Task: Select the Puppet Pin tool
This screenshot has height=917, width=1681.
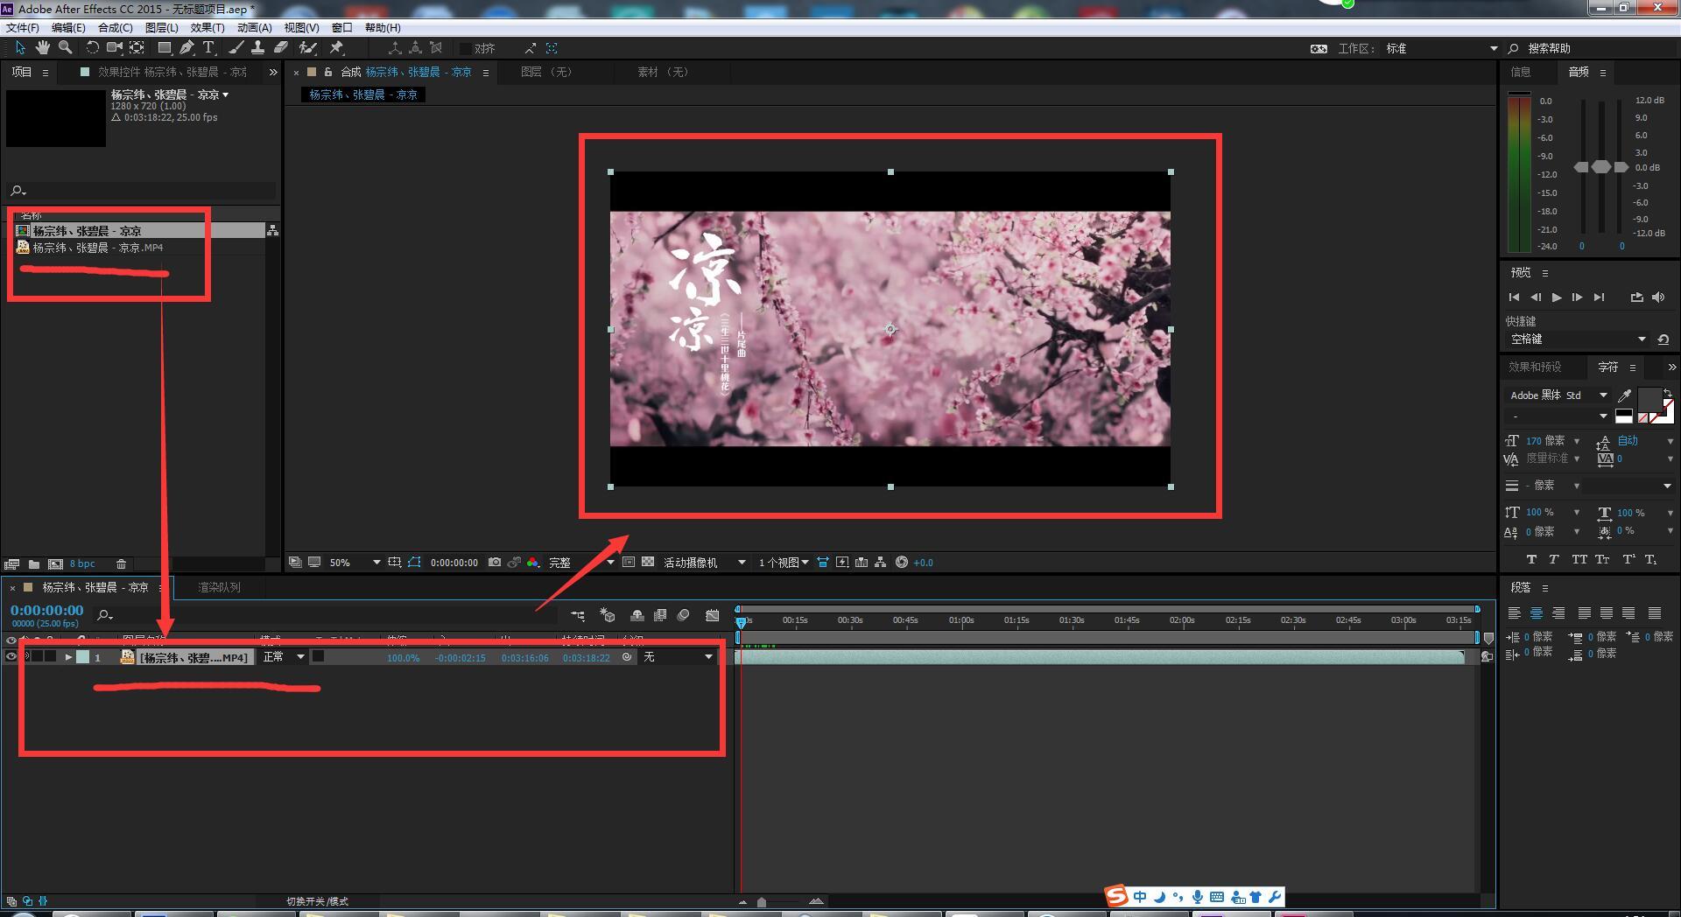Action: pos(337,48)
